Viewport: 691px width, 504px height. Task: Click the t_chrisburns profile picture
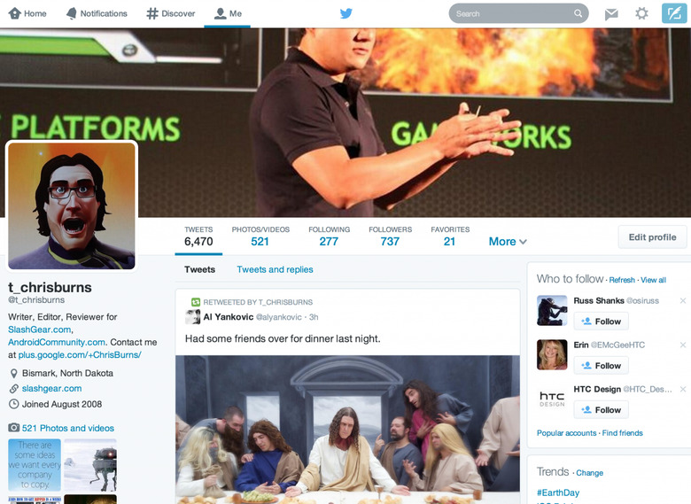point(72,205)
